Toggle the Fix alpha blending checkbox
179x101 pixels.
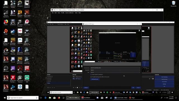coord(91,77)
